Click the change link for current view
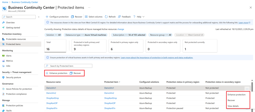The width and height of the screenshot is (255, 112). click(121, 29)
